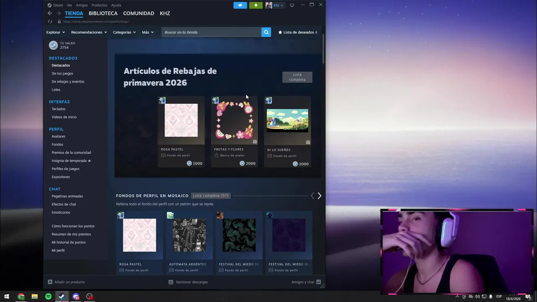Open Cómo funcionan los puntos
The width and height of the screenshot is (537, 302).
[x=73, y=226]
